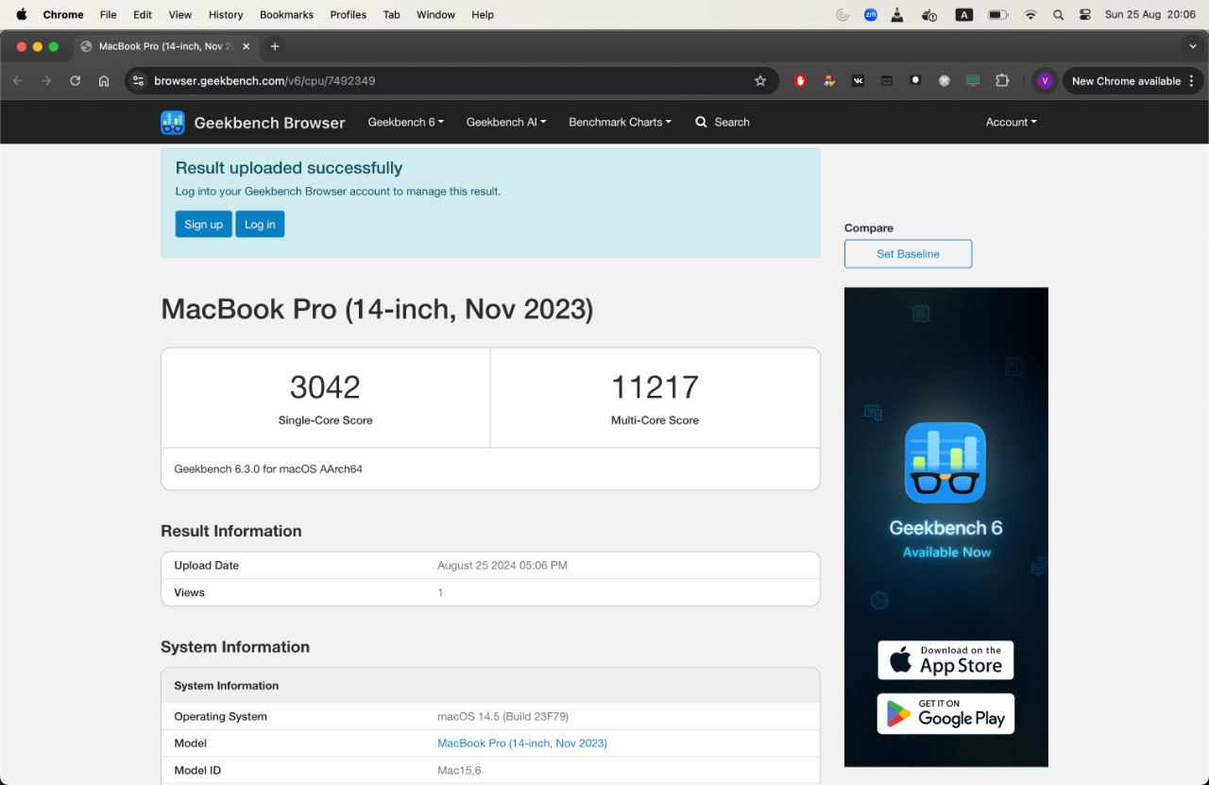
Task: Click the Sign up button
Action: [203, 224]
